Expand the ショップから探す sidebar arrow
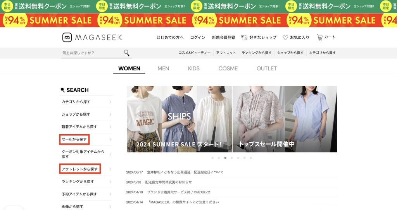The width and height of the screenshot is (397, 210). (110, 114)
